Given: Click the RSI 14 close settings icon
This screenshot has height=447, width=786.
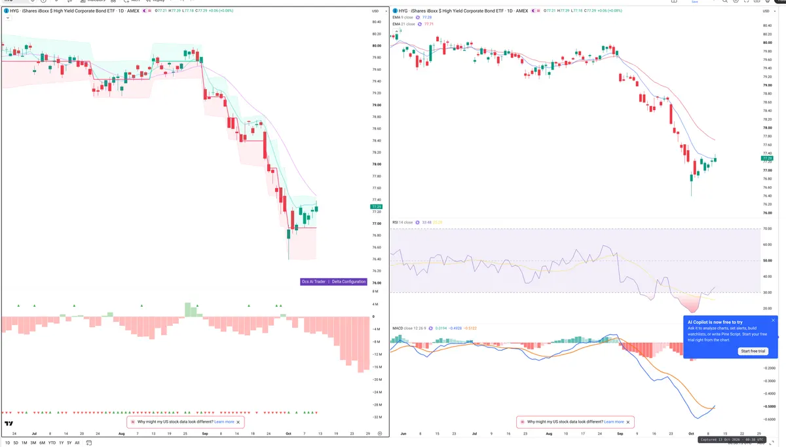Looking at the screenshot, I should [x=417, y=222].
